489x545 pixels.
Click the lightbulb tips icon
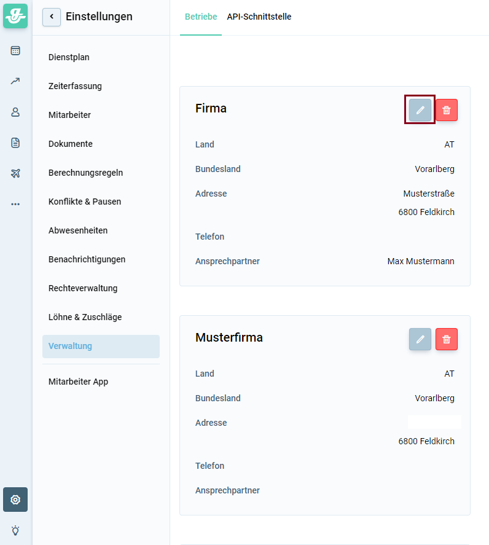click(15, 530)
